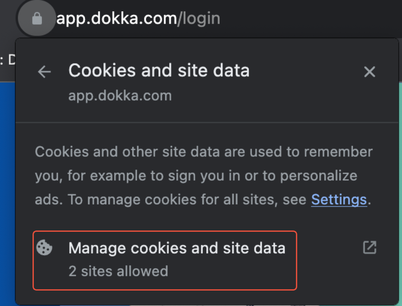Go back using the popup's left arrow
Viewport: 402px width, 306px height.
click(x=44, y=72)
